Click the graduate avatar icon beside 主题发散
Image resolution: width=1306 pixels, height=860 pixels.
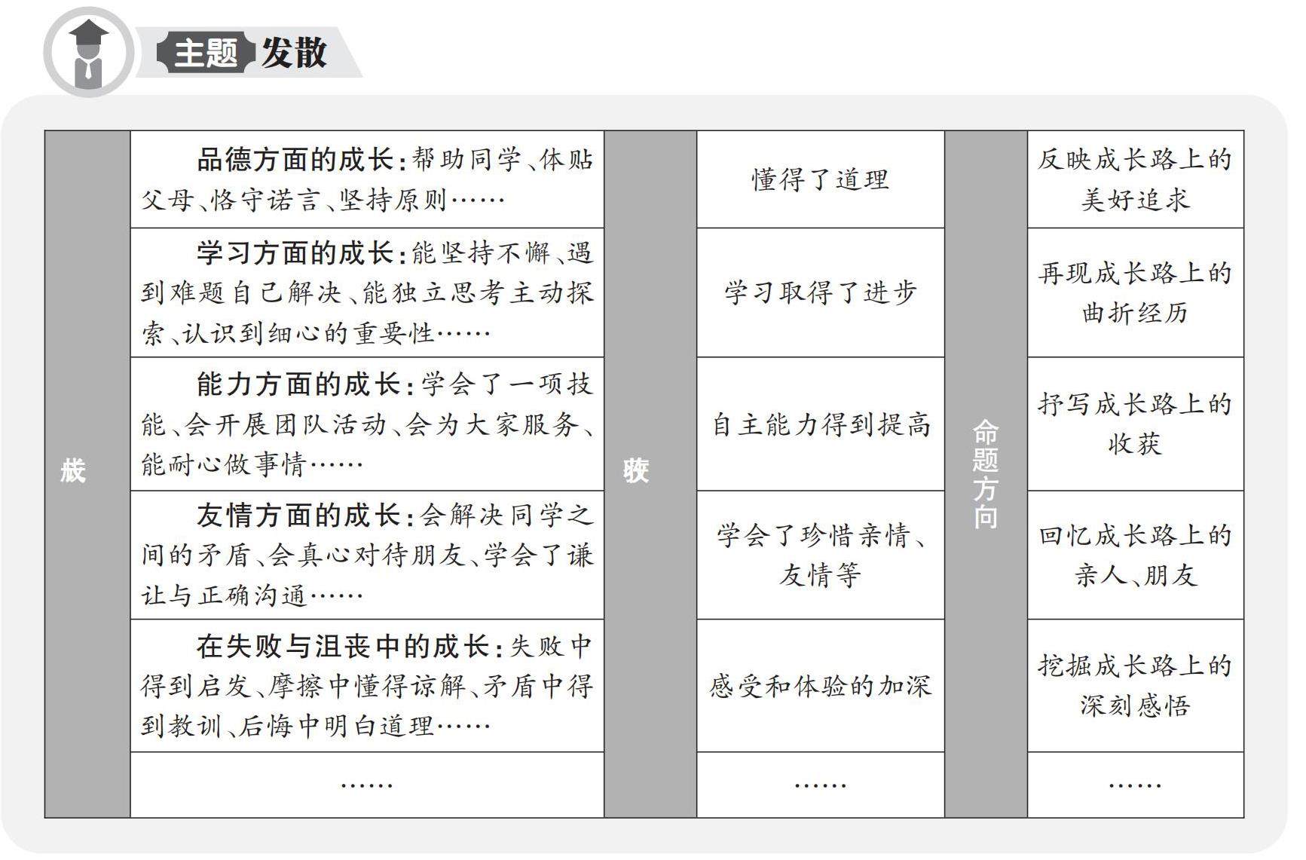(88, 53)
